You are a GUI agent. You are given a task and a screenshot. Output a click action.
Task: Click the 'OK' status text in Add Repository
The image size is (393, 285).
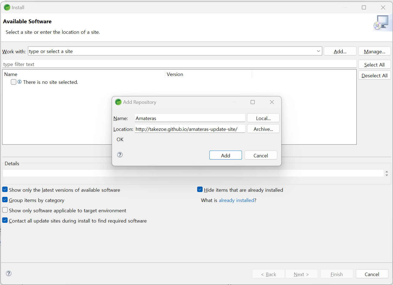point(120,139)
